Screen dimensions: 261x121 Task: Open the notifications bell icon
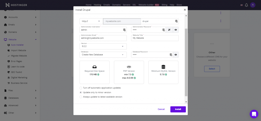pyautogui.click(x=246, y=5)
